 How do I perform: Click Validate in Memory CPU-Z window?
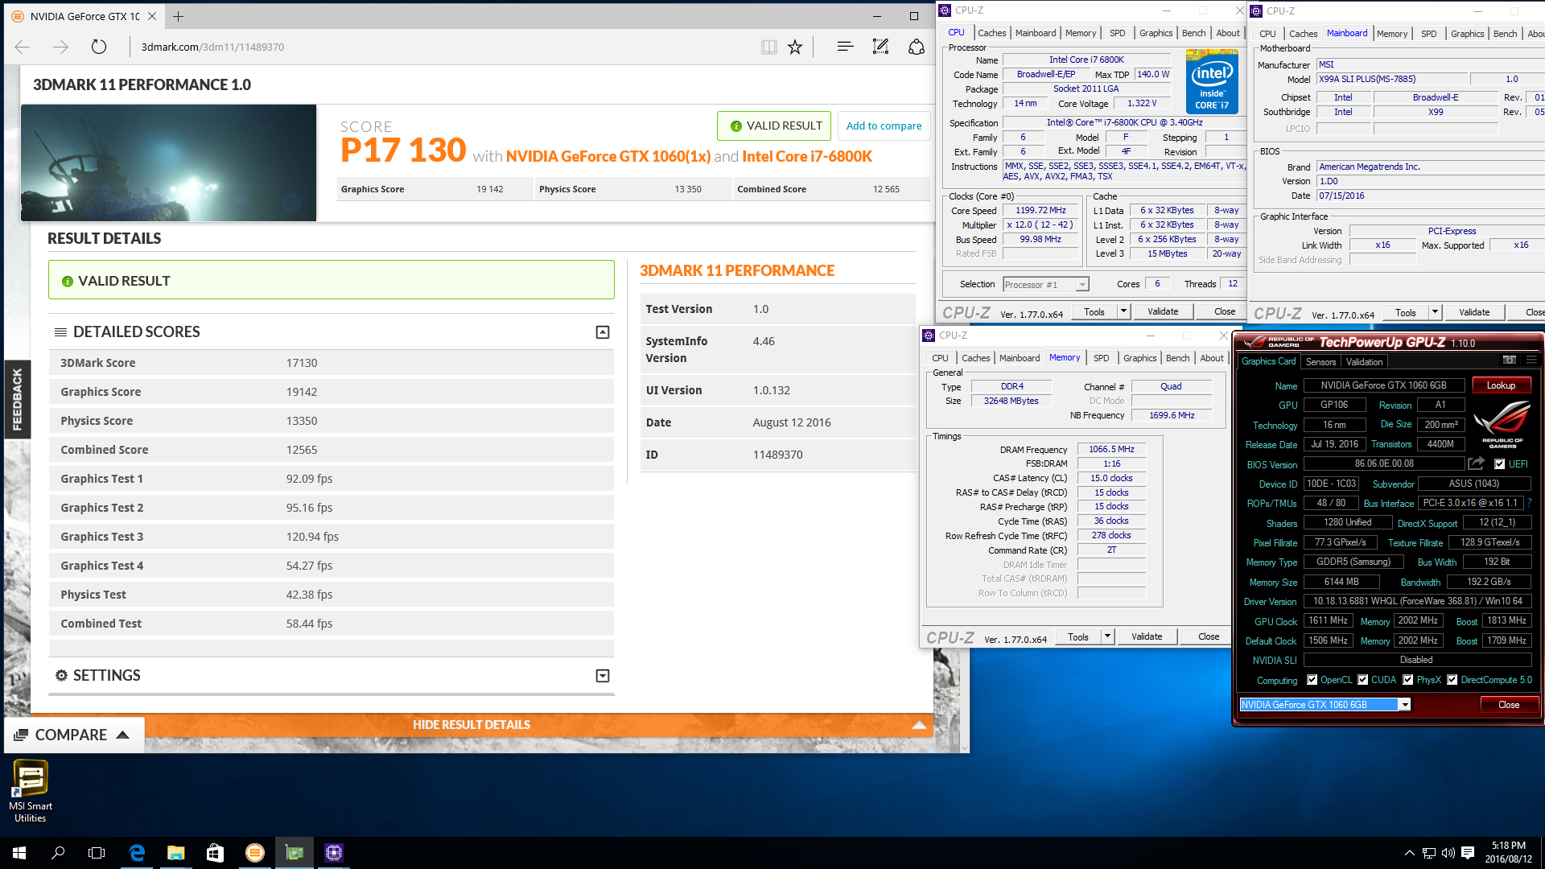(1147, 636)
